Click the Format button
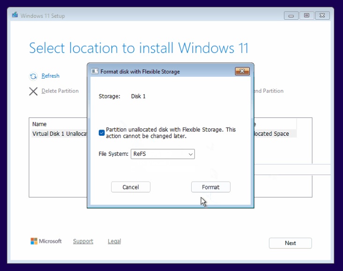The width and height of the screenshot is (343, 271). click(x=211, y=187)
